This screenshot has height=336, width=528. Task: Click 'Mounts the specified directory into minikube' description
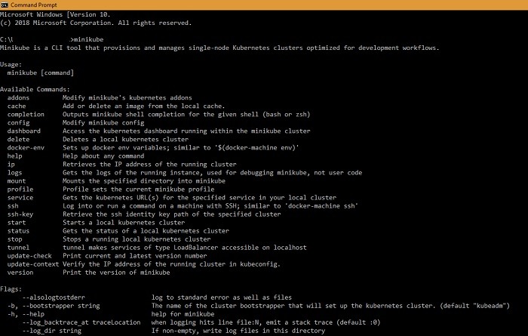144,181
